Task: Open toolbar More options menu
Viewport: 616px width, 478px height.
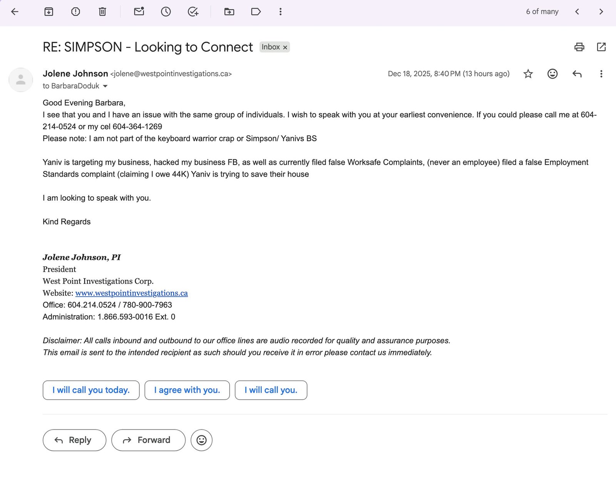Action: (x=280, y=12)
